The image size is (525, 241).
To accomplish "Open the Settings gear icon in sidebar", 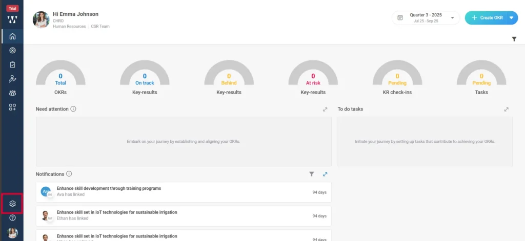I will click(x=12, y=204).
